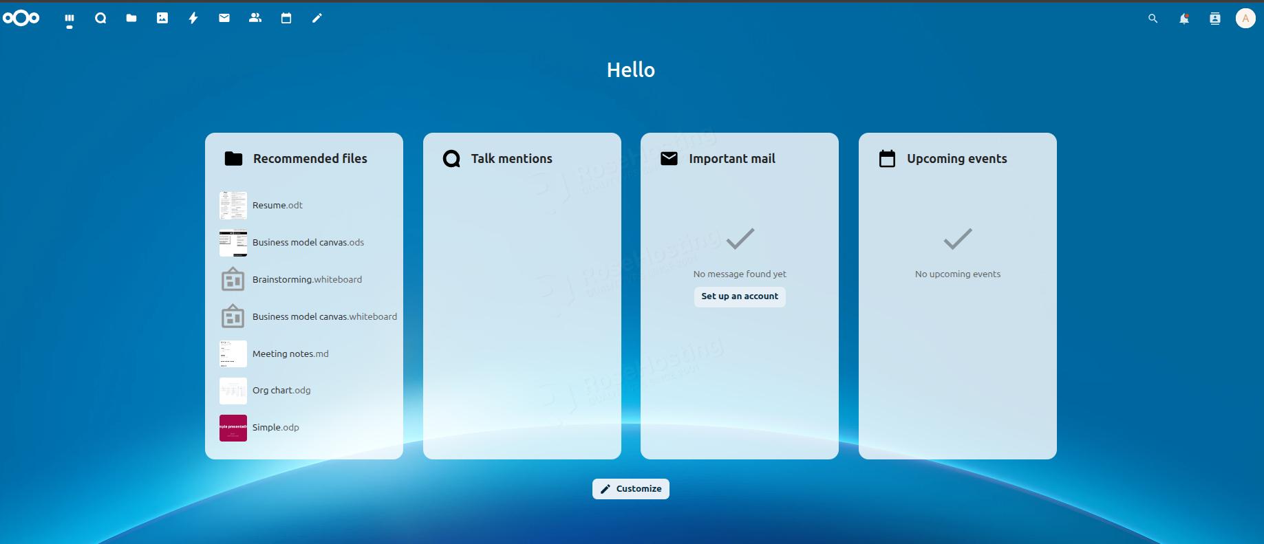
Task: Open the Talk app icon
Action: coord(100,19)
